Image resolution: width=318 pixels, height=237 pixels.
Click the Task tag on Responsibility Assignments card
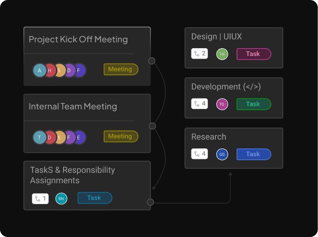click(x=94, y=198)
